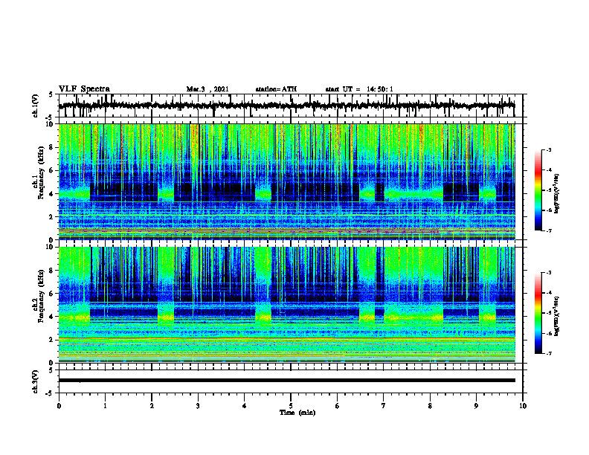589x455 pixels.
Task: Click time axis tick label "7"
Action: click(384, 406)
